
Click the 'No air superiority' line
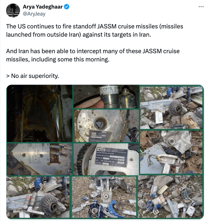click(33, 76)
